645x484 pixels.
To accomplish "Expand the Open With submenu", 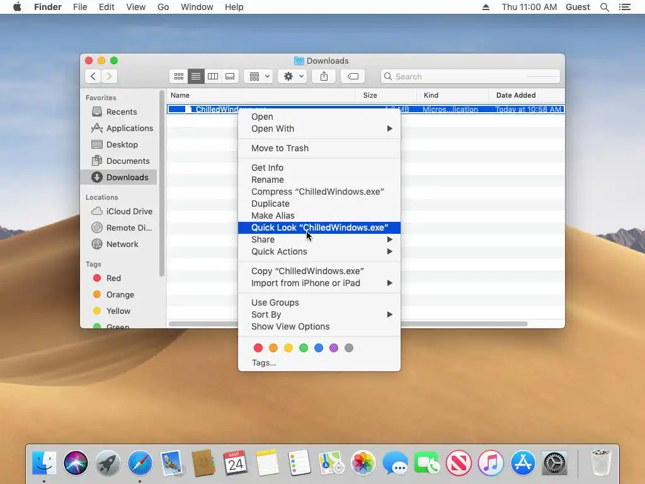I will click(319, 129).
